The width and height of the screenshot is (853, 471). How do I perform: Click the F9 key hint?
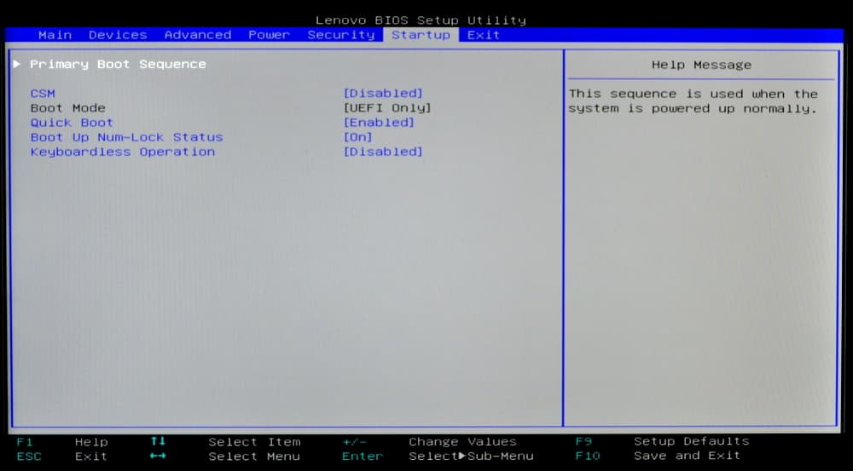[583, 441]
